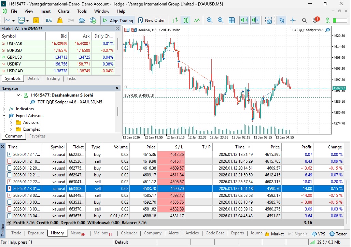Click the BUY 0.01 at 4588.18 trade line

(x=227, y=97)
